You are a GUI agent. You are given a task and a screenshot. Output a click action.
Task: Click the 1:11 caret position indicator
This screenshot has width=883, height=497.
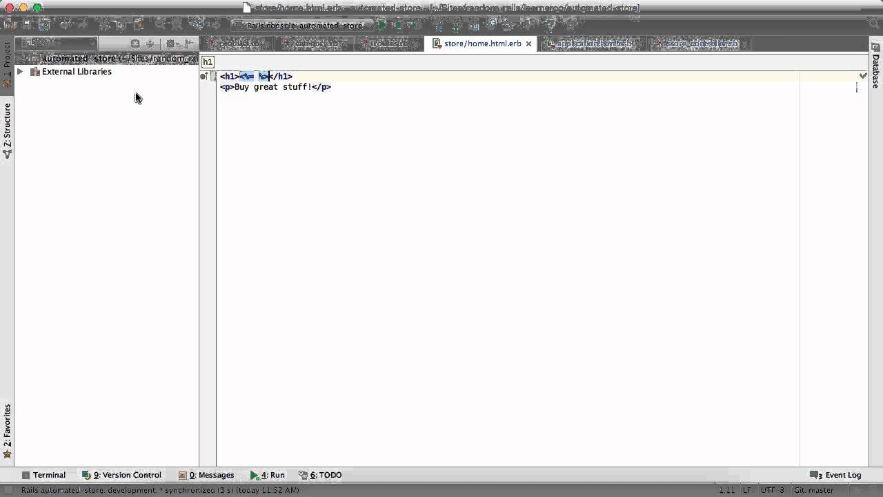point(726,490)
